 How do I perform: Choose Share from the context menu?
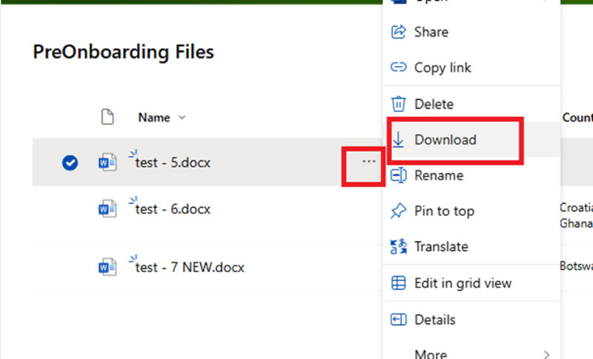pyautogui.click(x=471, y=32)
